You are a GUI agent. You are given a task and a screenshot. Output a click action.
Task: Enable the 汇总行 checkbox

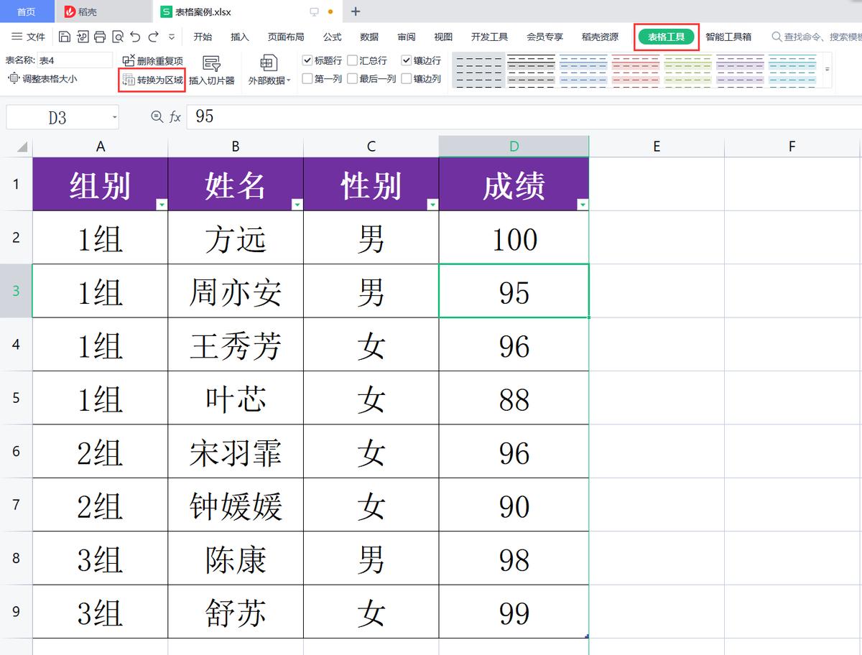pos(353,60)
